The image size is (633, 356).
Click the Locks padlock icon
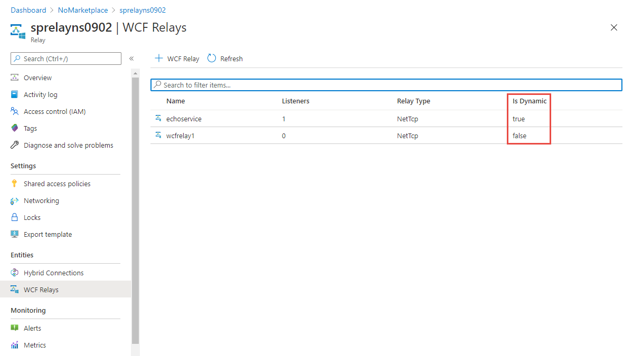point(15,217)
